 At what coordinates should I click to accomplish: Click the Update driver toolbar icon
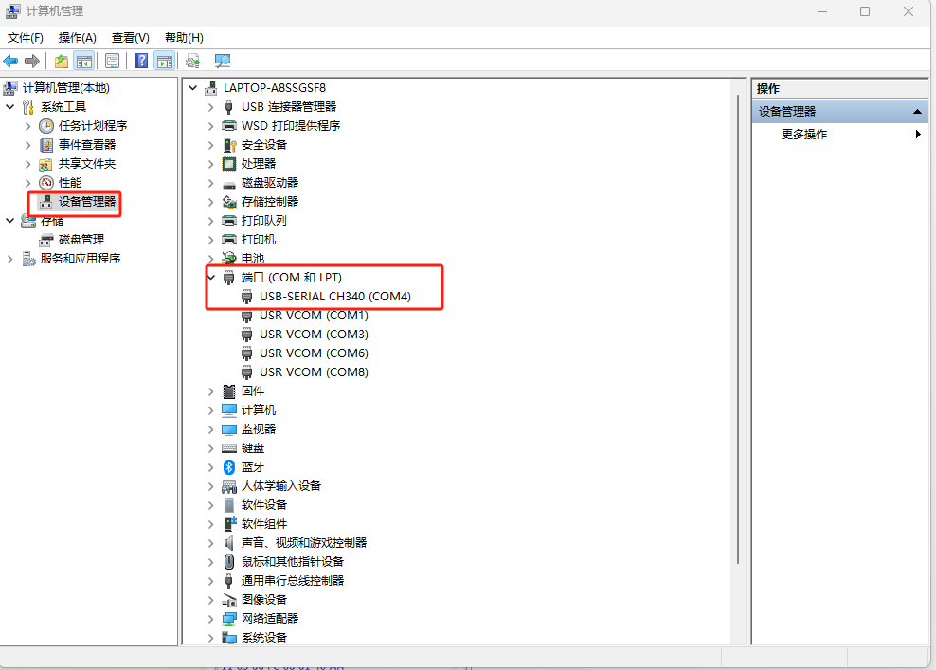[193, 61]
